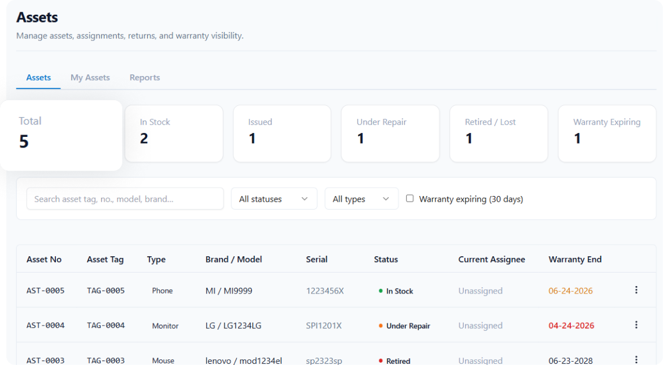Click the lenovo / mod1234el model cell
Viewport: 663px width, 365px height.
tap(244, 360)
